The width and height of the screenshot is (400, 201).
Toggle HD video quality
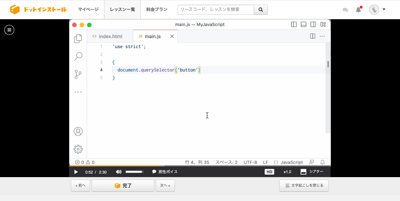269,172
